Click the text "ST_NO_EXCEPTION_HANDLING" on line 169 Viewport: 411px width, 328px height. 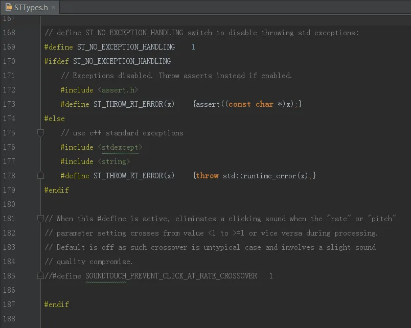tap(126, 47)
